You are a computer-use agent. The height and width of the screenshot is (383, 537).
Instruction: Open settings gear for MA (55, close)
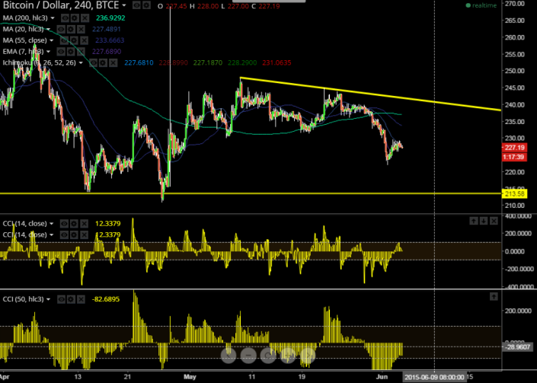click(x=75, y=40)
